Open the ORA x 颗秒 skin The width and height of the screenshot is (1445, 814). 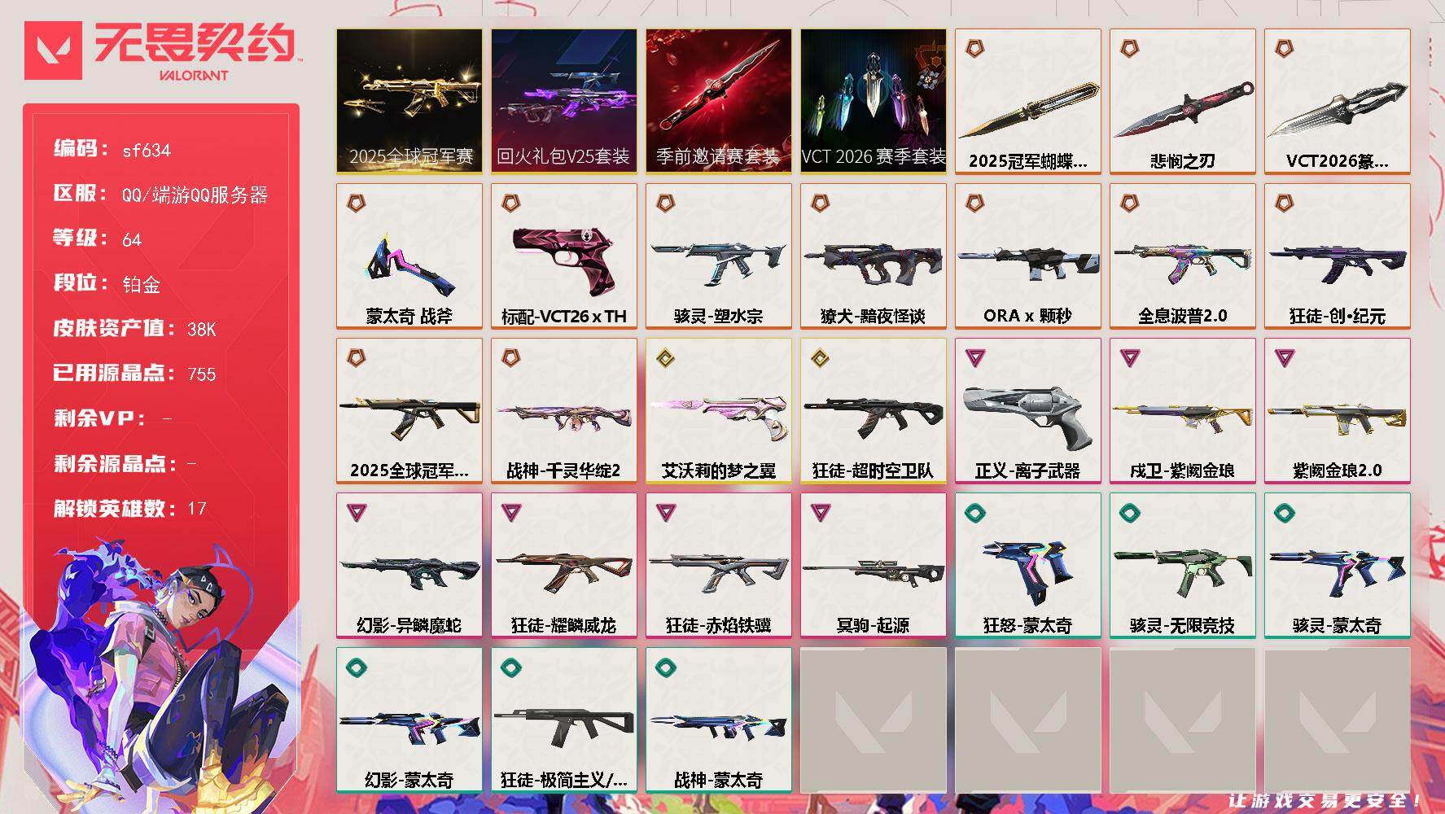coord(1028,256)
